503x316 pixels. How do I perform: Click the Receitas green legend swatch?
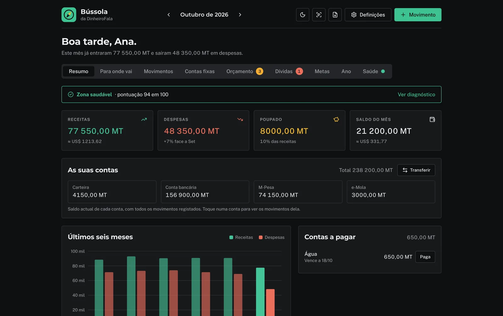(x=231, y=238)
